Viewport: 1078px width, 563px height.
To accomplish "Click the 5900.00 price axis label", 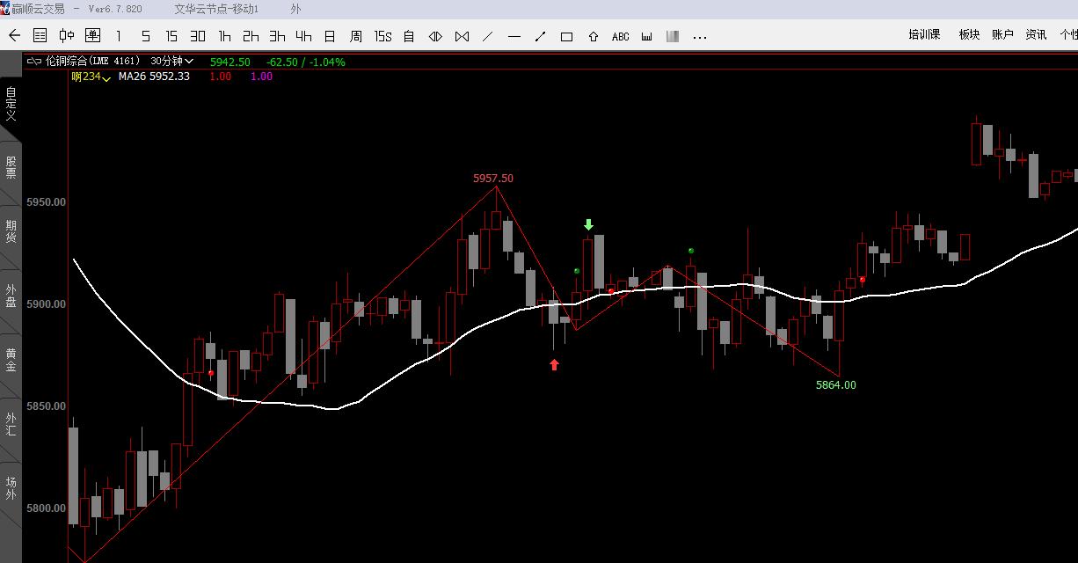I will (x=47, y=304).
